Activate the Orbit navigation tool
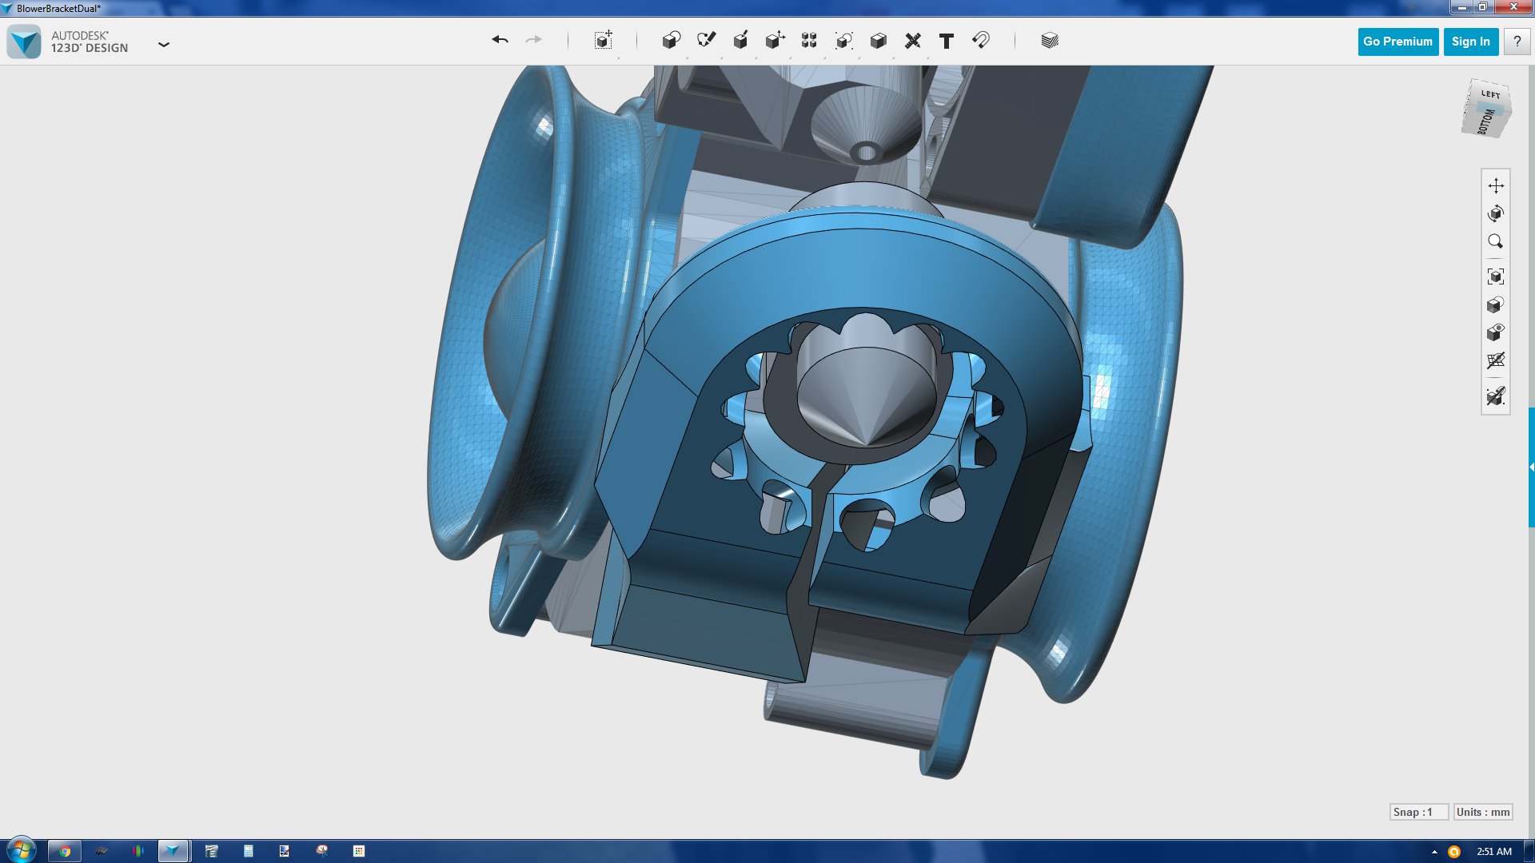1535x863 pixels. click(x=1496, y=213)
